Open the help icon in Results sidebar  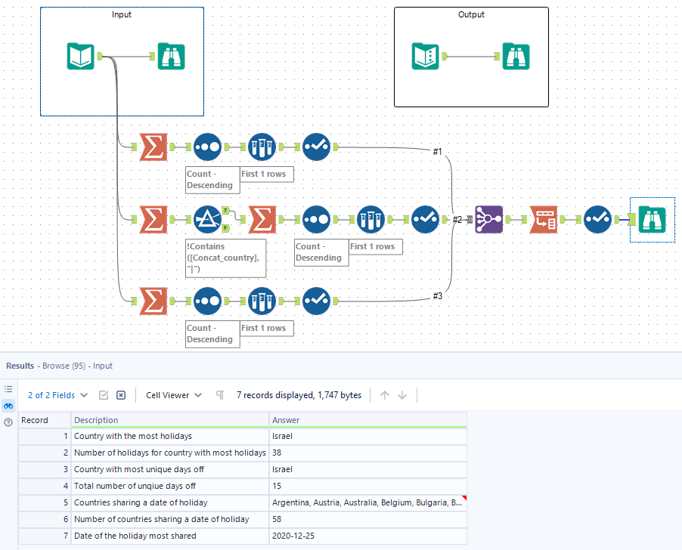[x=8, y=422]
